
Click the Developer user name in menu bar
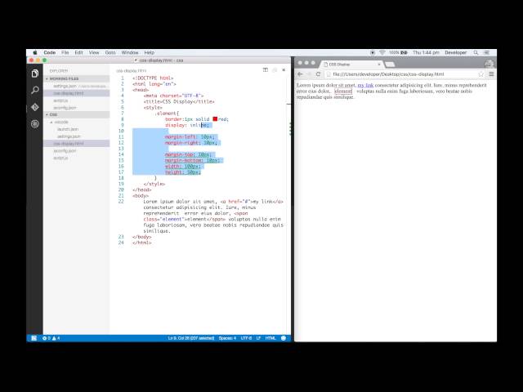coord(456,52)
